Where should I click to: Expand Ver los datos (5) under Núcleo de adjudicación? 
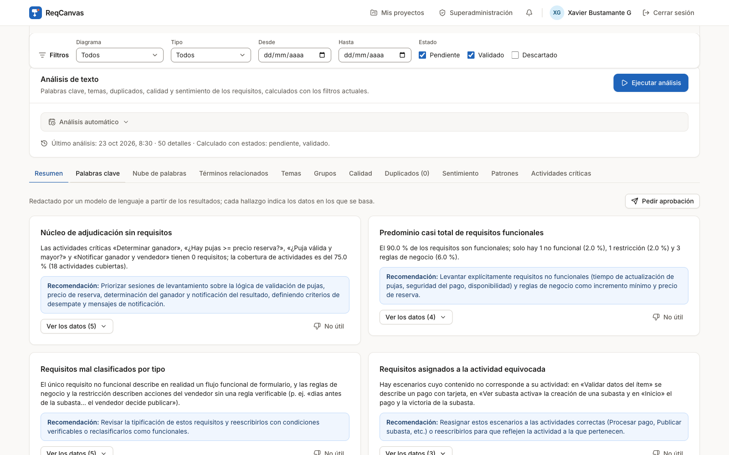pos(77,326)
